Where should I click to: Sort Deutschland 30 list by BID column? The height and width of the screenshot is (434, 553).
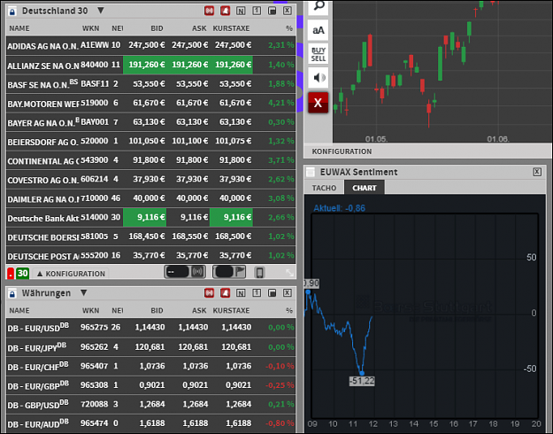(x=157, y=28)
